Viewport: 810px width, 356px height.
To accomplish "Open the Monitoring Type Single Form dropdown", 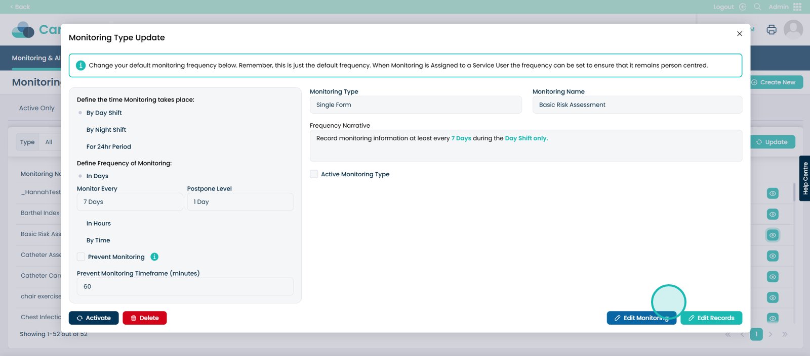I will [415, 105].
